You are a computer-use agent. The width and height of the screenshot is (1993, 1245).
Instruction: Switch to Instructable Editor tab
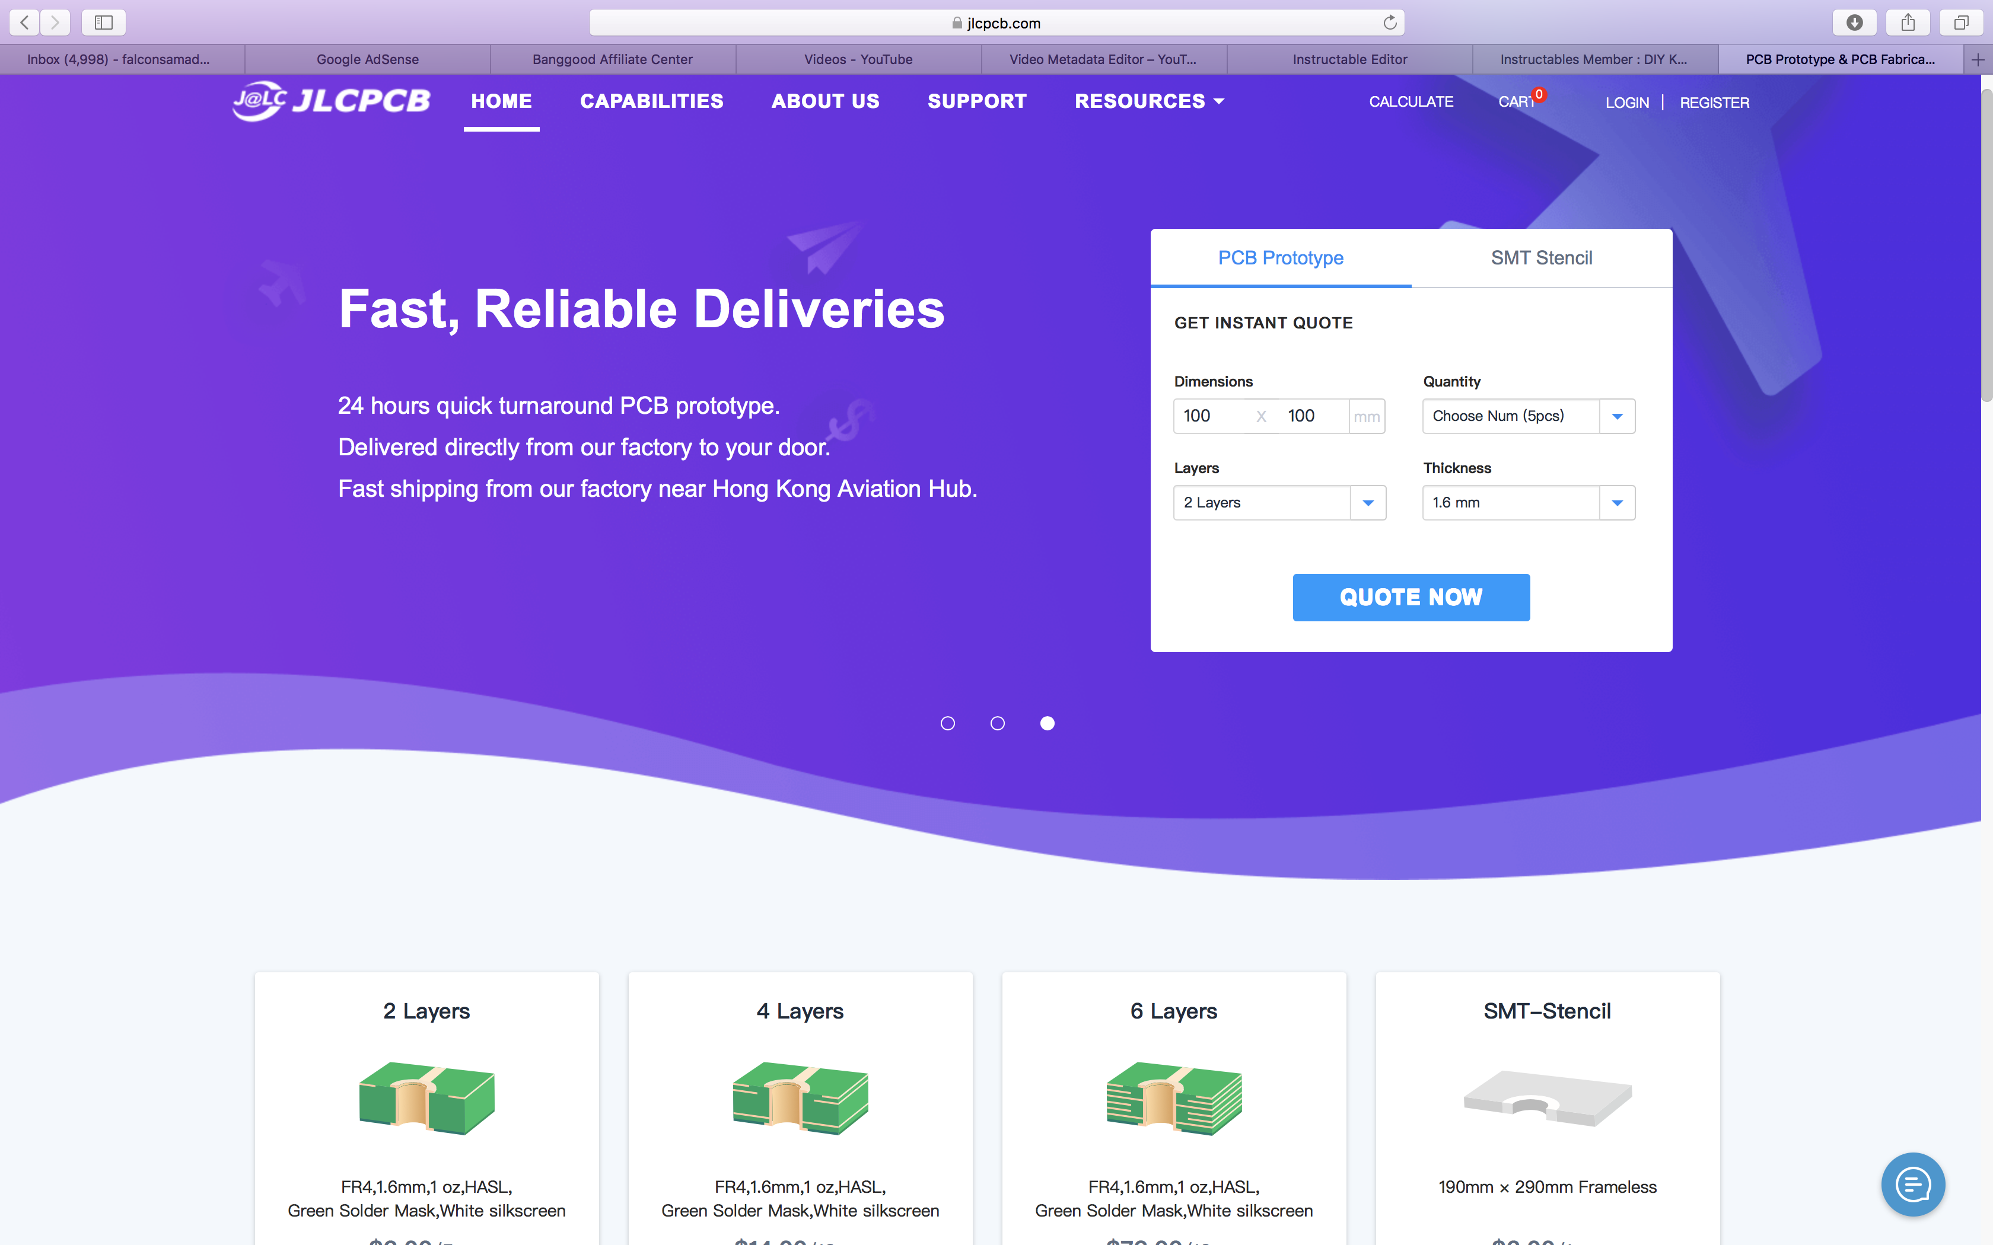coord(1350,59)
